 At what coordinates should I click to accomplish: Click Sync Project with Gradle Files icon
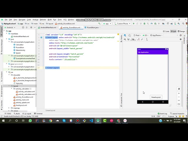[x=172, y=23]
